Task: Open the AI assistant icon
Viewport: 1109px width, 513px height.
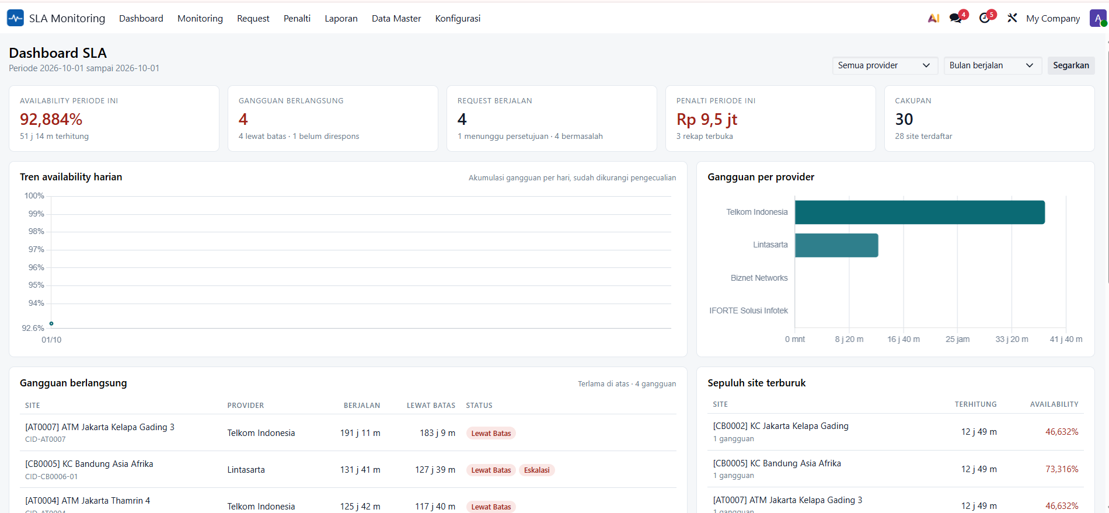Action: pyautogui.click(x=933, y=18)
